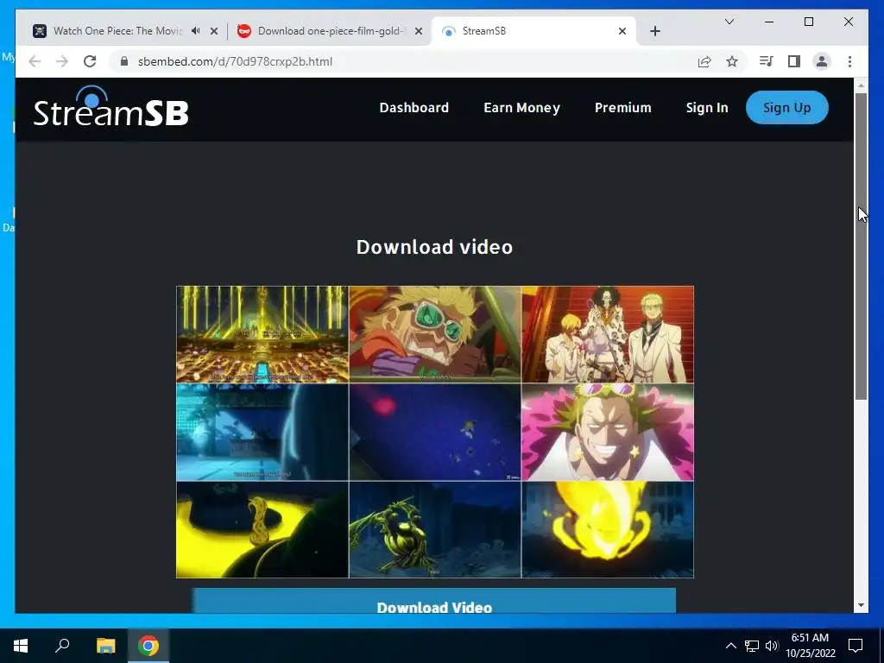Click thumbnail of grinning man in pink coat
This screenshot has height=663, width=884.
[607, 432]
